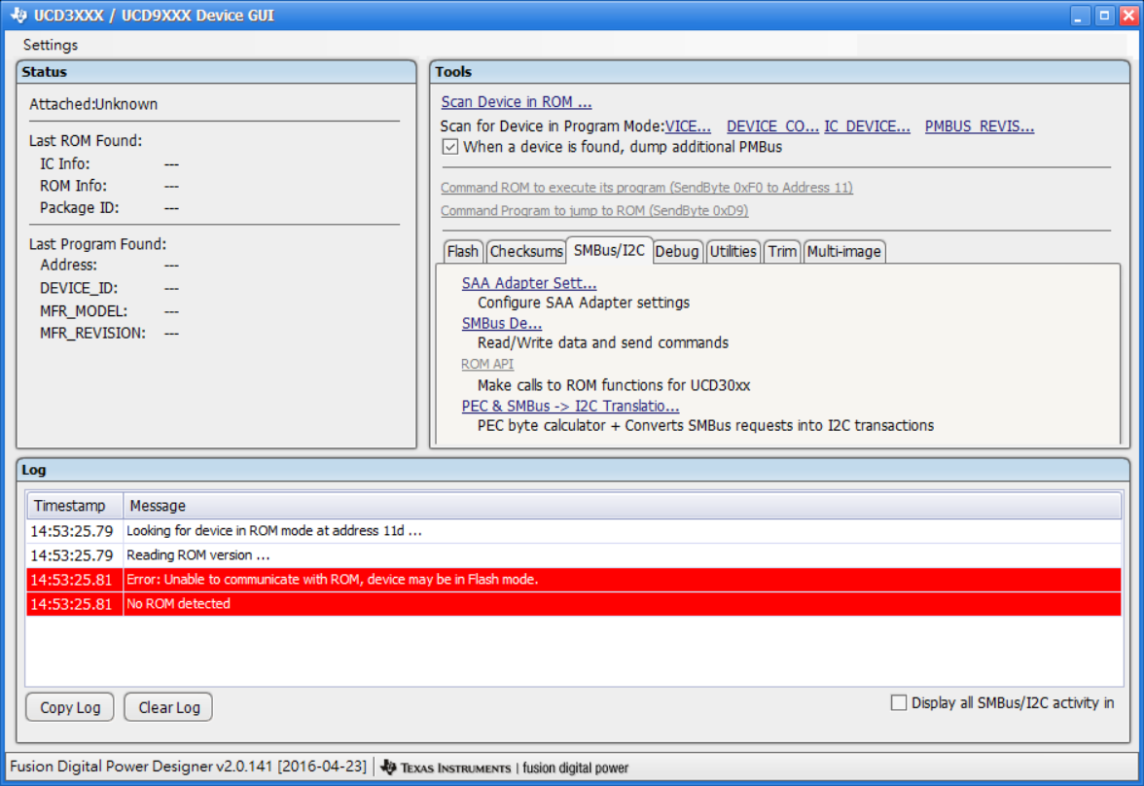Click the Texas Instruments logo in status bar
The width and height of the screenshot is (1144, 786).
click(x=447, y=767)
